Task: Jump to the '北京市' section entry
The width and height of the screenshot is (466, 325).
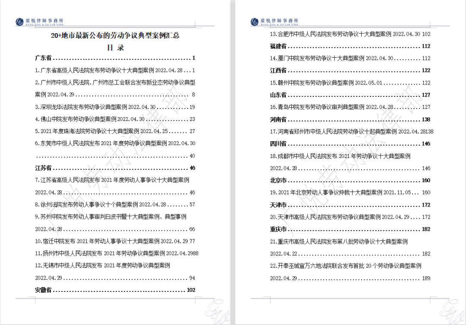Action: (350, 180)
